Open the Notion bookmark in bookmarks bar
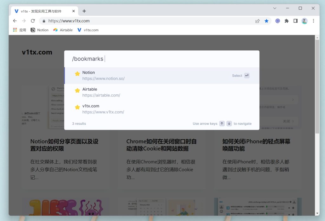 [40, 30]
